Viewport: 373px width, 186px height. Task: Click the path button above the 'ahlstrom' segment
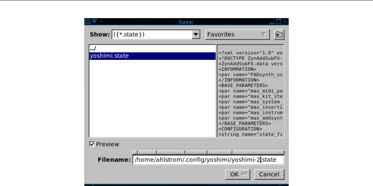coord(171,152)
